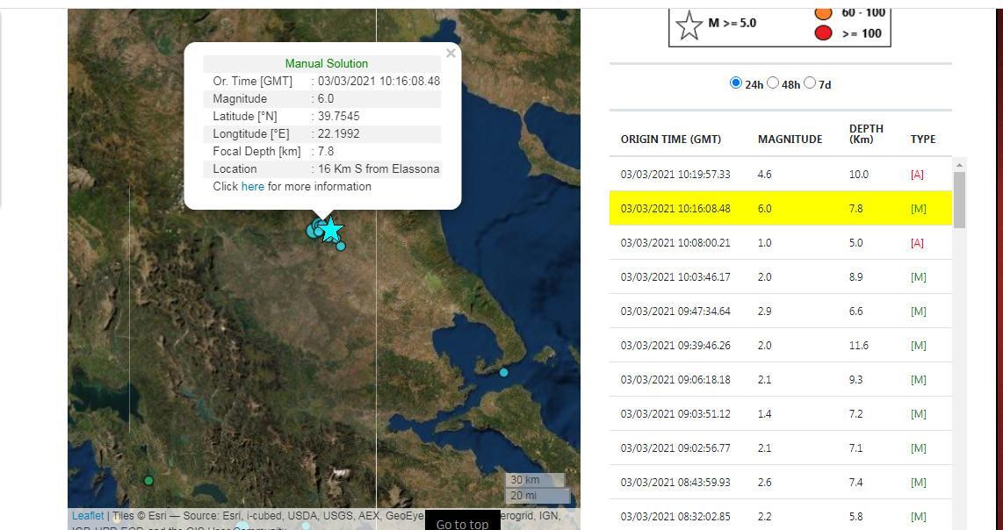
Task: Click the red circle legend icon
Action: point(823,33)
